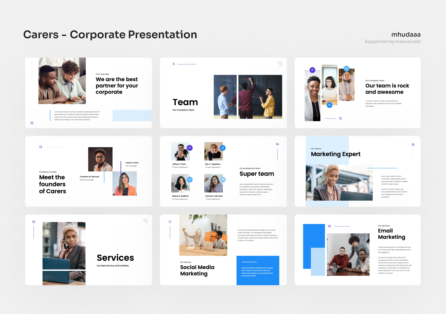This screenshot has height=314, width=446.
Task: Select the 04 badge on Victoria E. McCarty's photo
Action: pyautogui.click(x=222, y=180)
